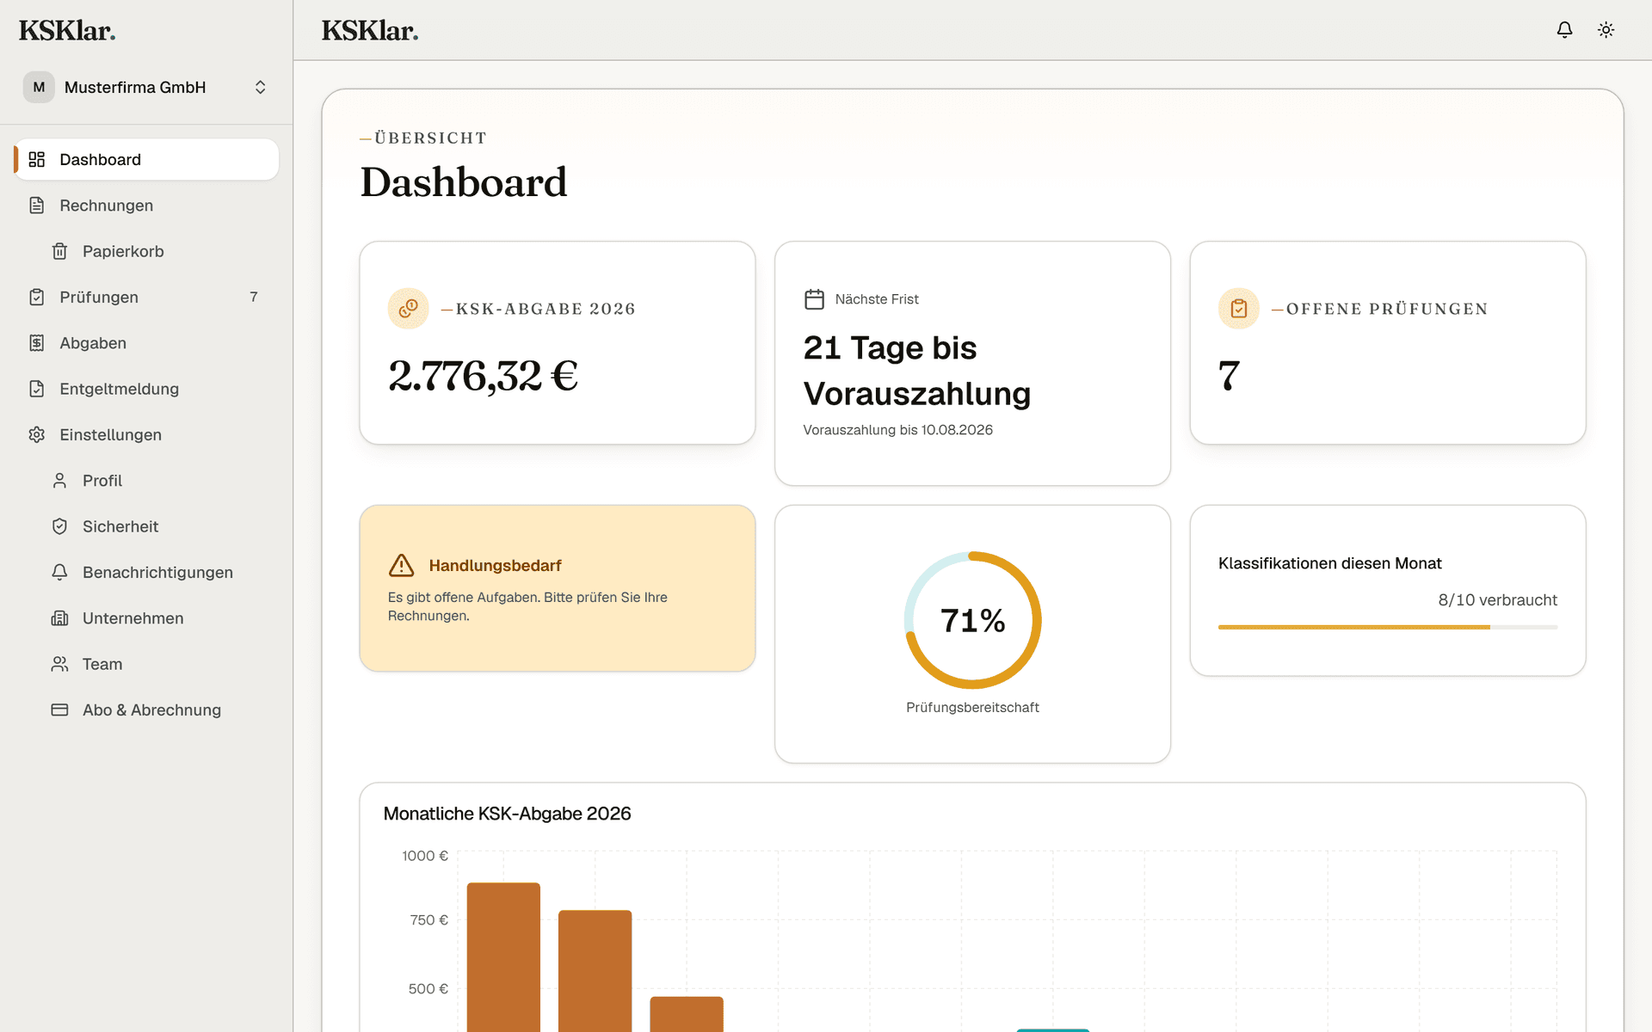Click the Dashboard page heading
Viewport: 1652px width, 1032px height.
pyautogui.click(x=464, y=182)
